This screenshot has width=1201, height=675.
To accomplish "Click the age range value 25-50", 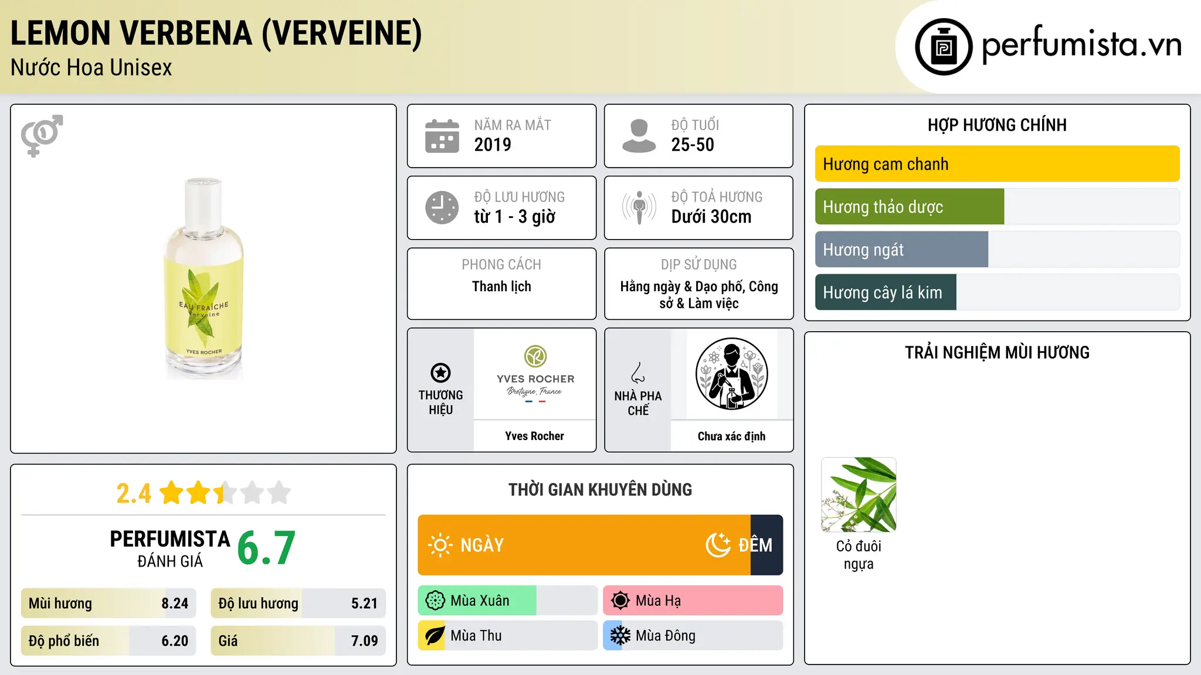I will [x=693, y=145].
